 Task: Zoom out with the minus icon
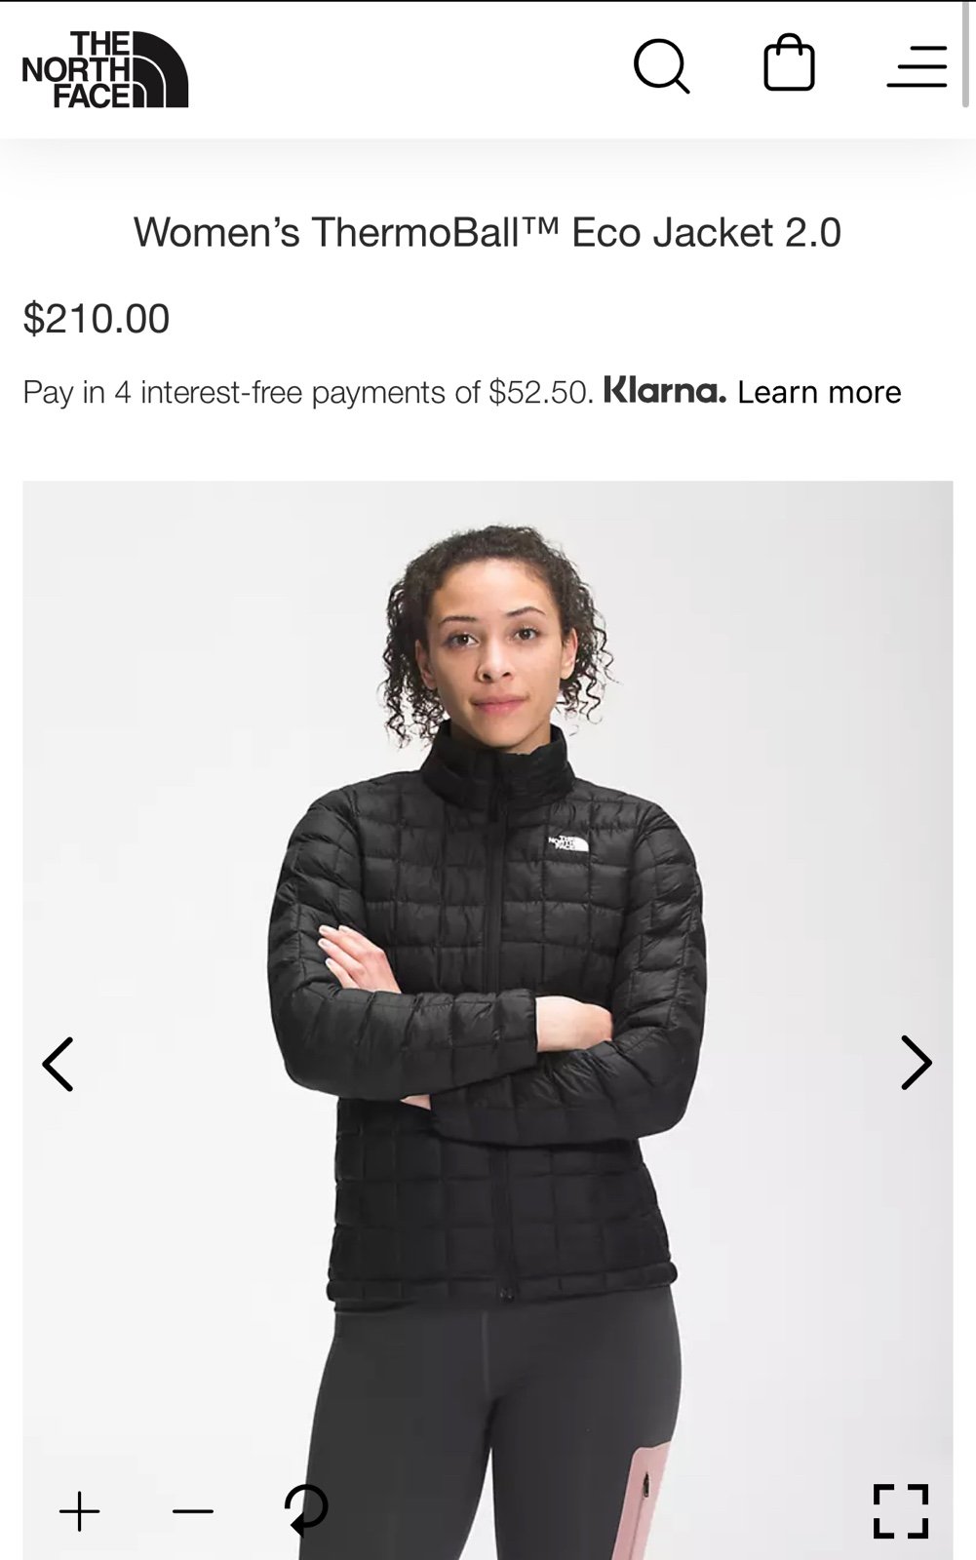tap(192, 1511)
